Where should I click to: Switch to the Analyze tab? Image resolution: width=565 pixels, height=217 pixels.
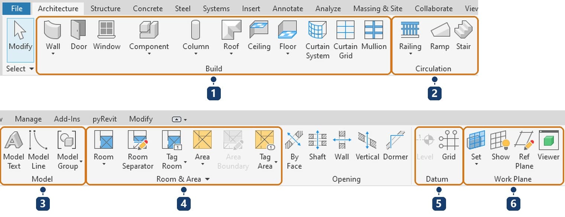click(329, 8)
